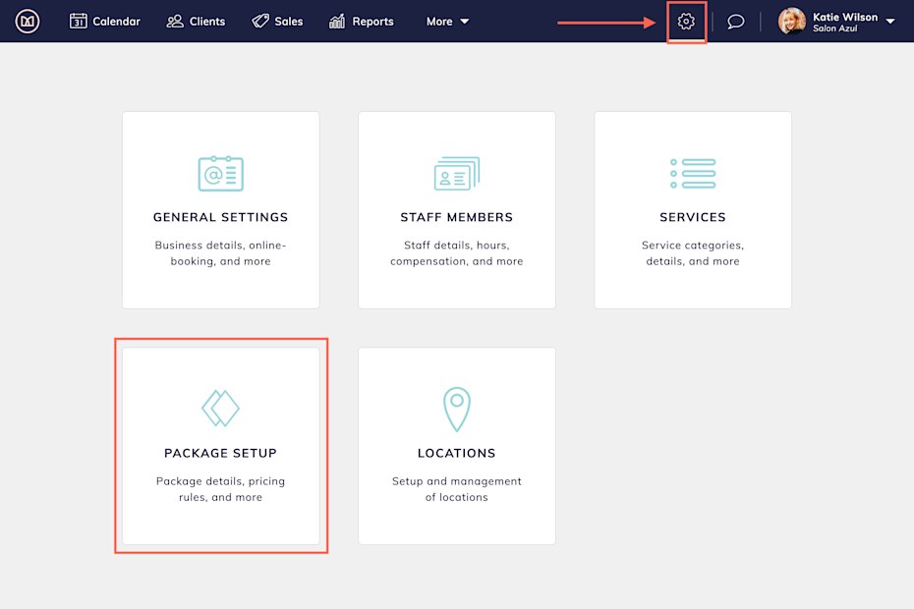This screenshot has height=609, width=914.
Task: Navigate to the Sales section
Action: 277,20
